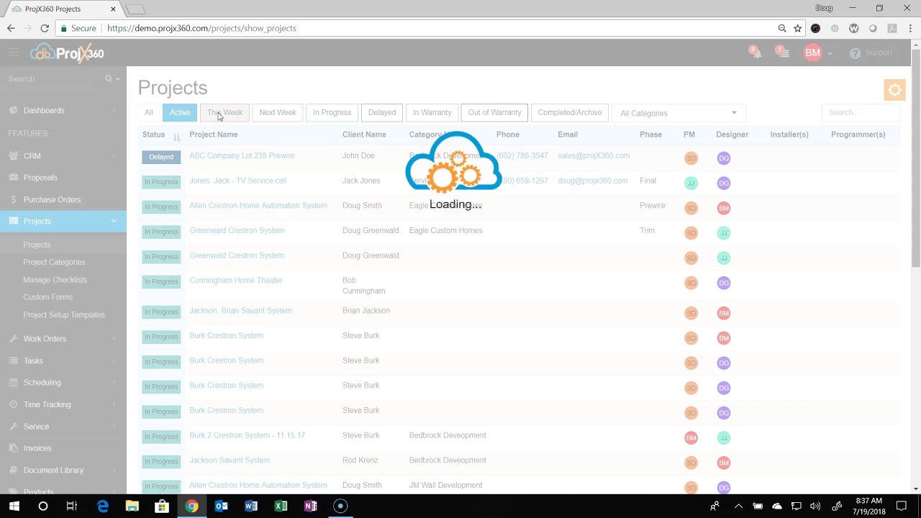This screenshot has width=921, height=518.
Task: Bookmark this page with the star icon
Action: [x=798, y=28]
